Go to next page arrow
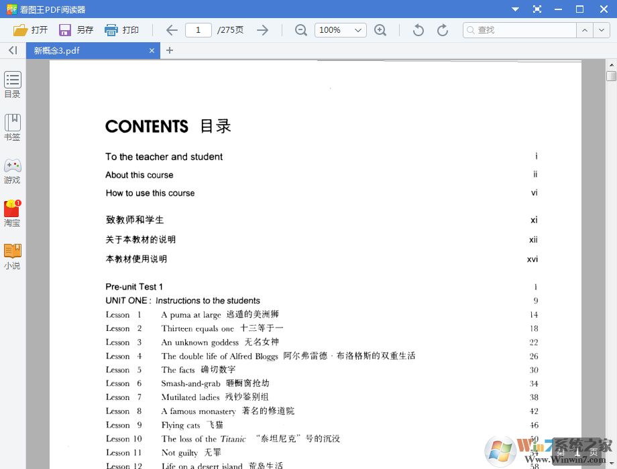This screenshot has width=617, height=469. pos(262,30)
